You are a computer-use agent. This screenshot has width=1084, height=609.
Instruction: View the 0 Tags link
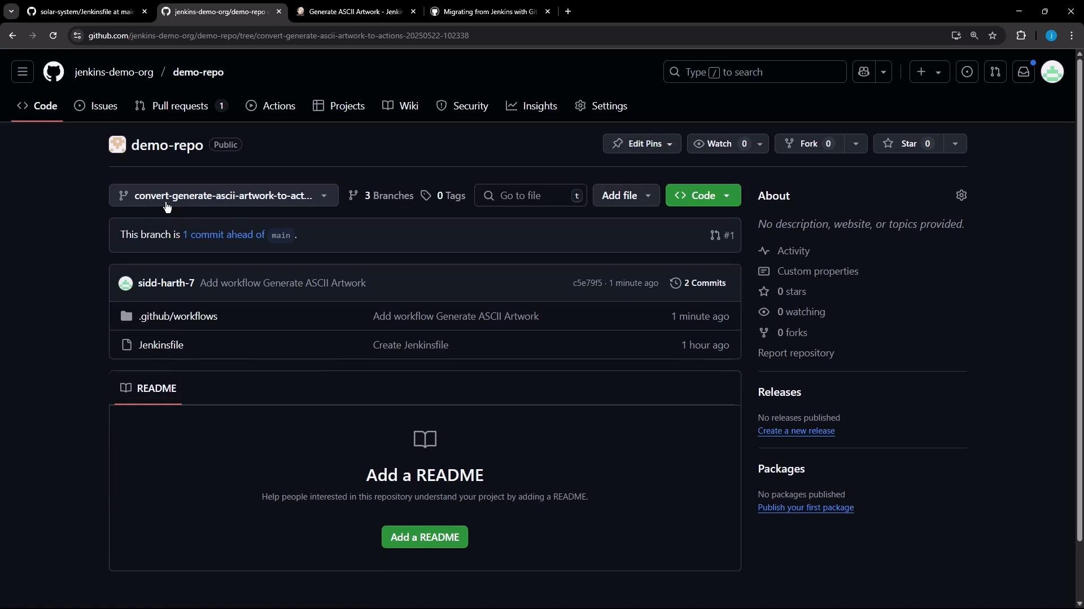click(443, 196)
